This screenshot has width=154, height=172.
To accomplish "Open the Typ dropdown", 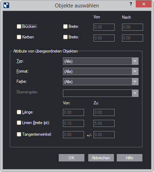I will (101, 61).
